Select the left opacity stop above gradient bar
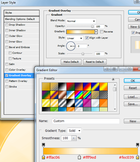The height and width of the screenshot is (162, 140). tap(44, 145)
